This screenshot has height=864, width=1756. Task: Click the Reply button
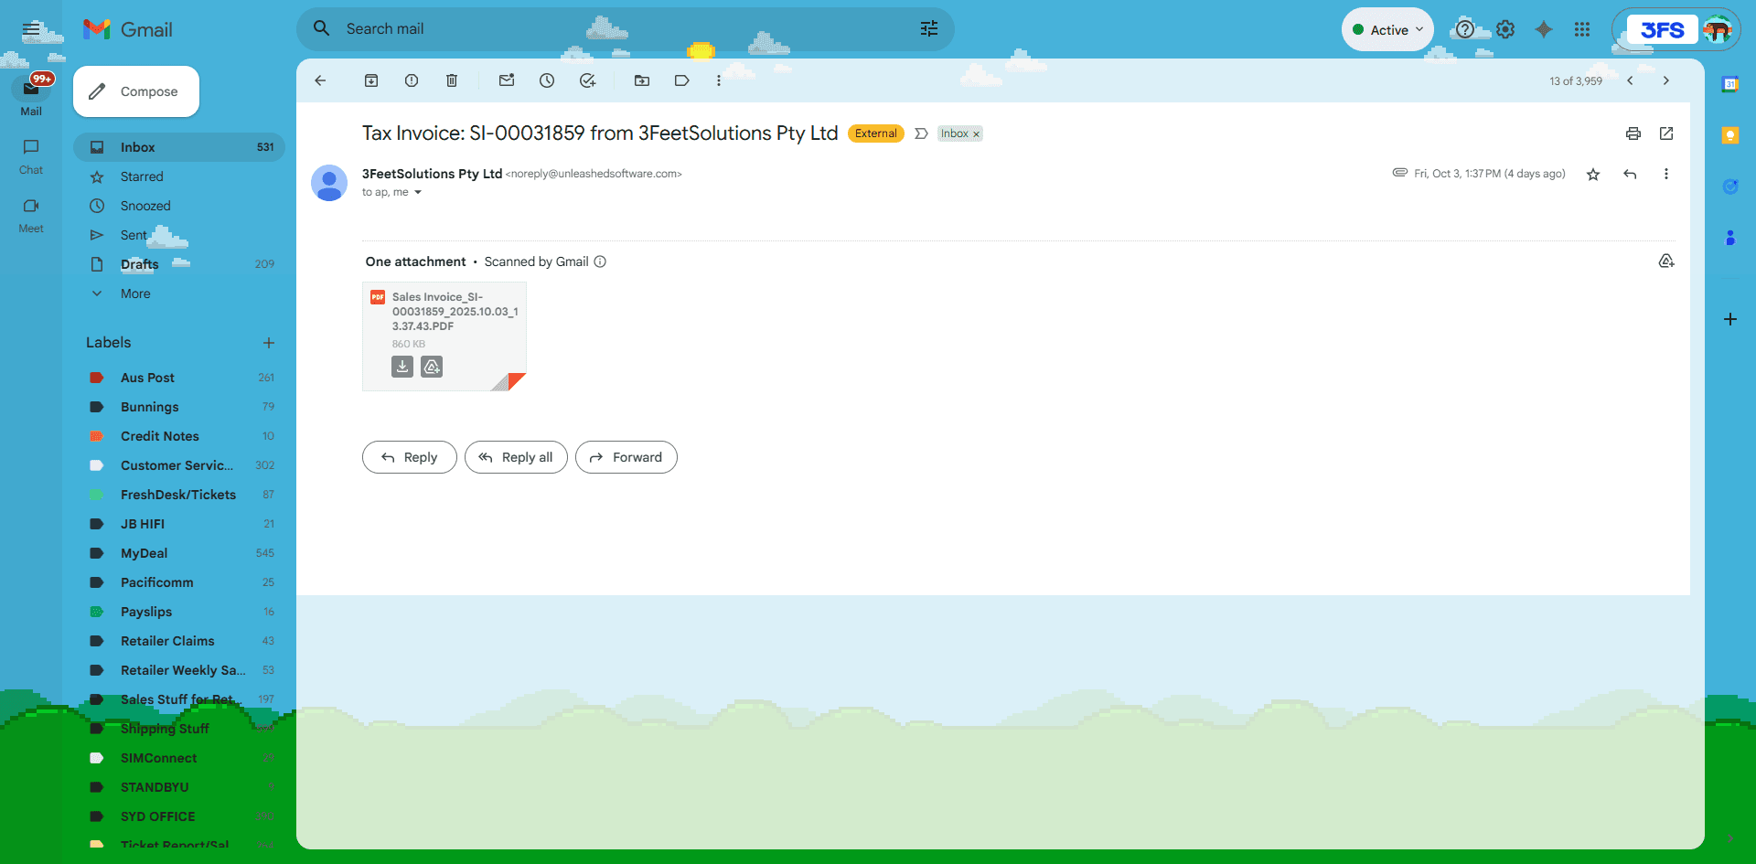pos(410,457)
